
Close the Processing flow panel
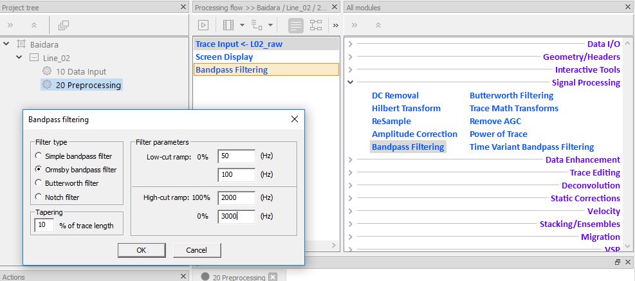tap(335, 7)
